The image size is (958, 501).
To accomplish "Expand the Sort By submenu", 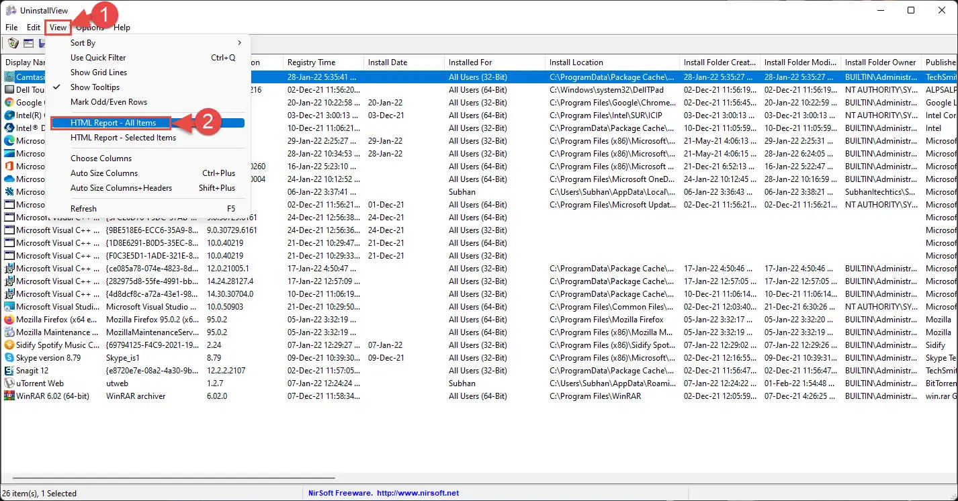I will tap(148, 43).
